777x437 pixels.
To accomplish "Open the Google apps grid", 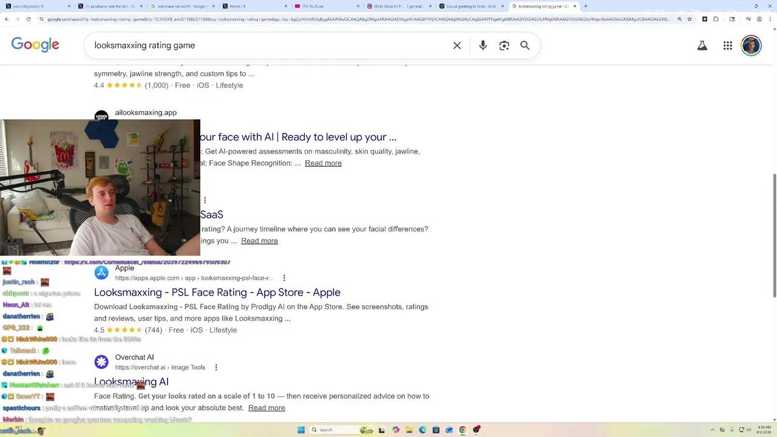I will (728, 46).
